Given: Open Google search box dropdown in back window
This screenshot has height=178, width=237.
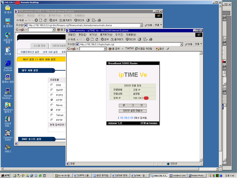Looking at the screenshot, I should click(54, 30).
